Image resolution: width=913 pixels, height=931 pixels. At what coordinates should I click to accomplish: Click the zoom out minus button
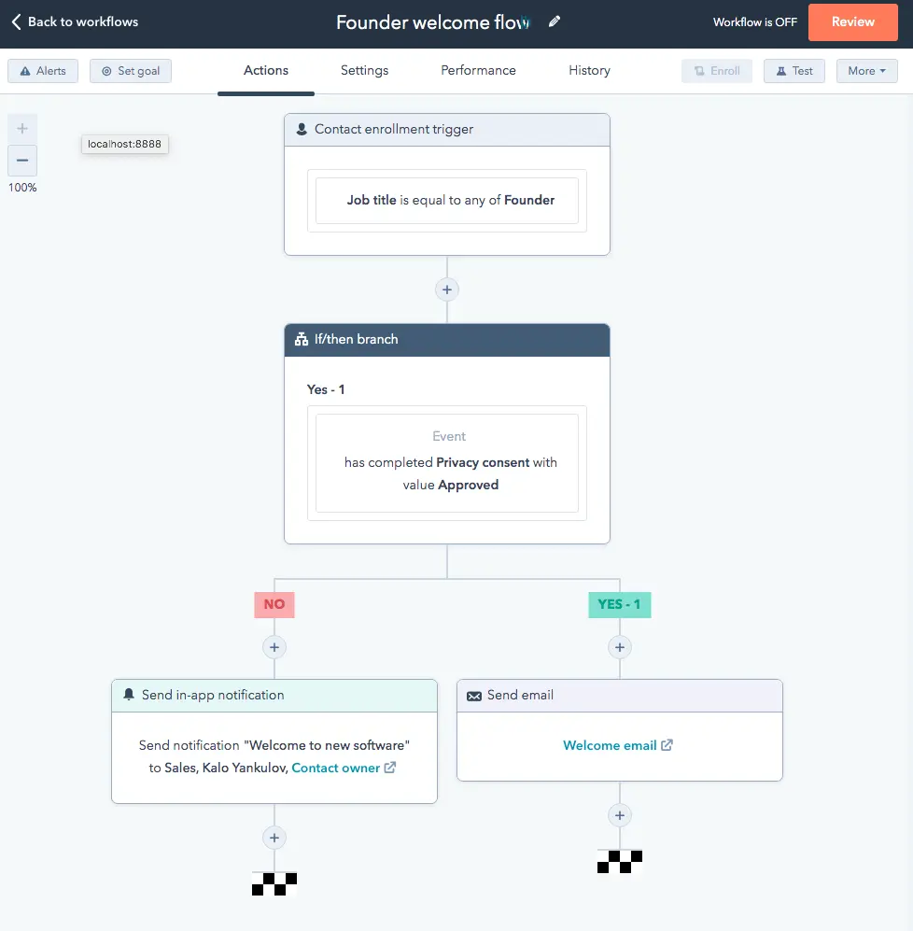click(22, 161)
